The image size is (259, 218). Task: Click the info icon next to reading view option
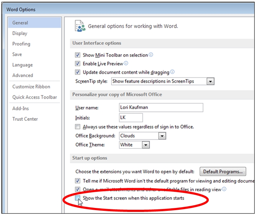pyautogui.click(x=224, y=189)
